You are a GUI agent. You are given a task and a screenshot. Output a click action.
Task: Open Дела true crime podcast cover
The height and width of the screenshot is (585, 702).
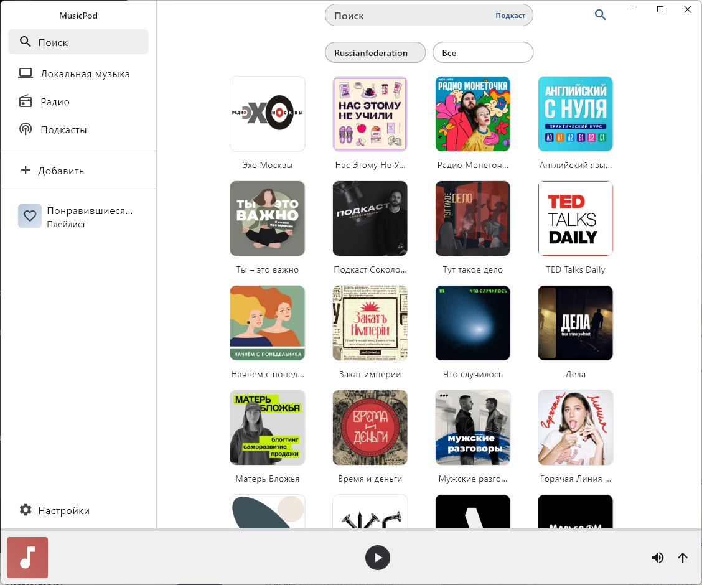[x=575, y=323]
